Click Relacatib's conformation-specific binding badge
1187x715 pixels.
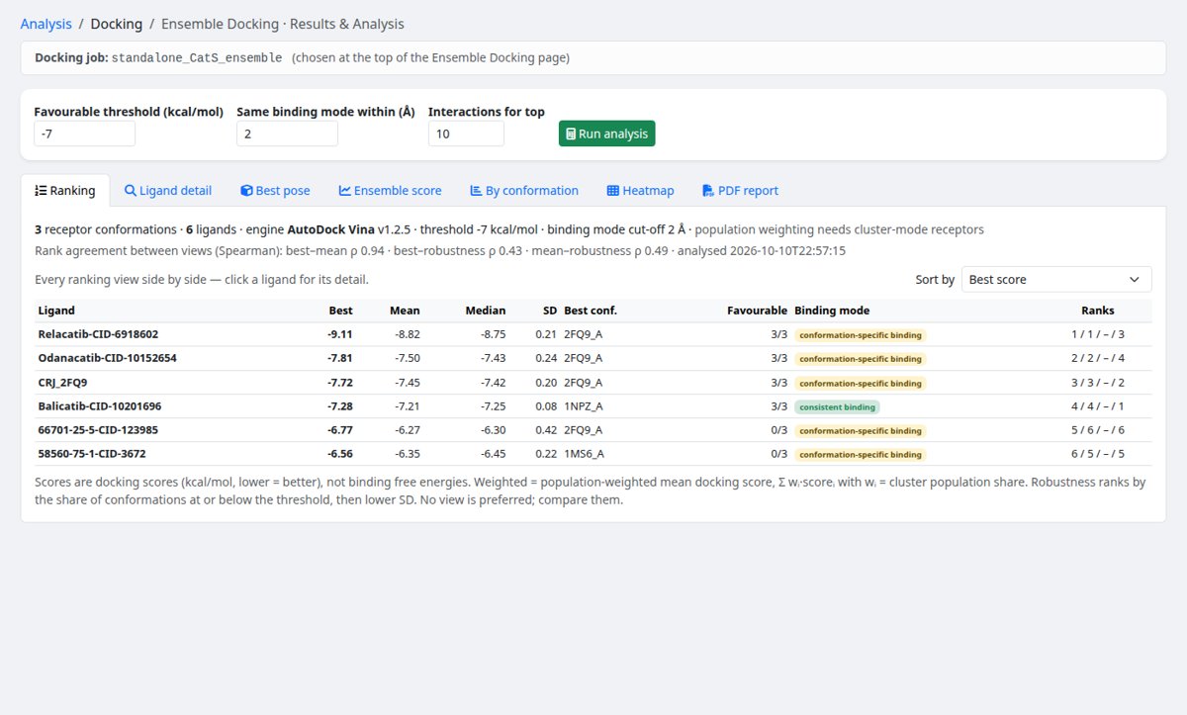[860, 334]
